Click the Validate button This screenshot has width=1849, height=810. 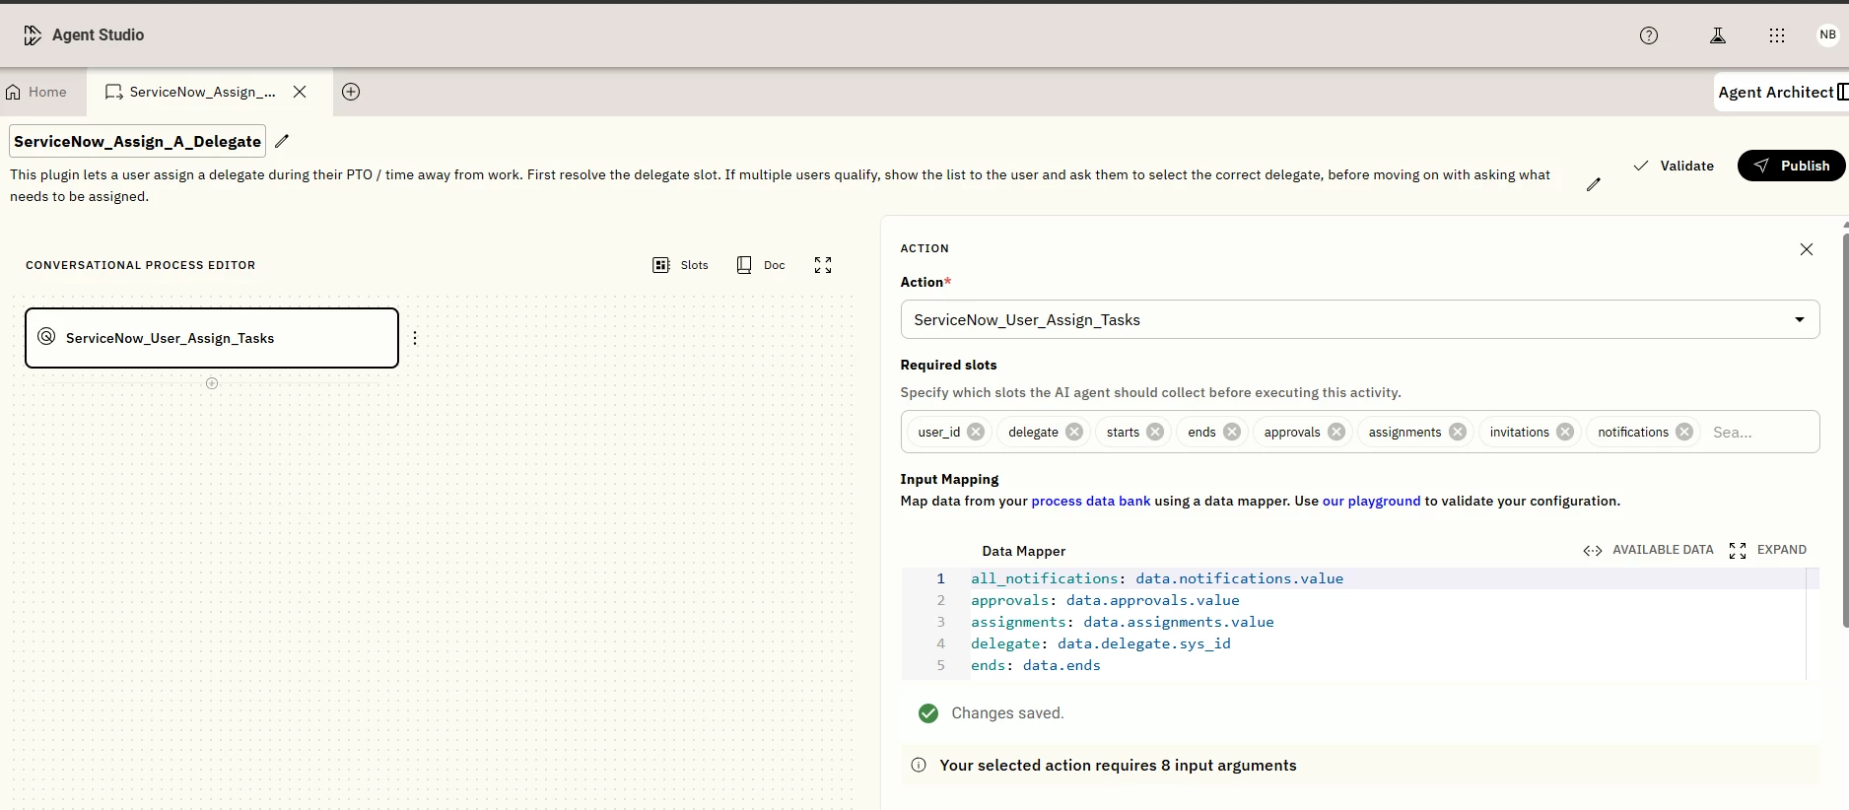[1674, 166]
